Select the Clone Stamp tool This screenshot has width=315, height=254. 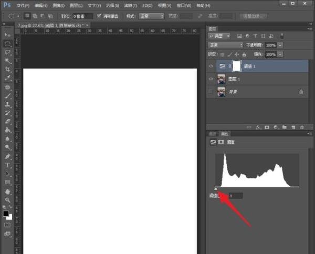pos(7,104)
